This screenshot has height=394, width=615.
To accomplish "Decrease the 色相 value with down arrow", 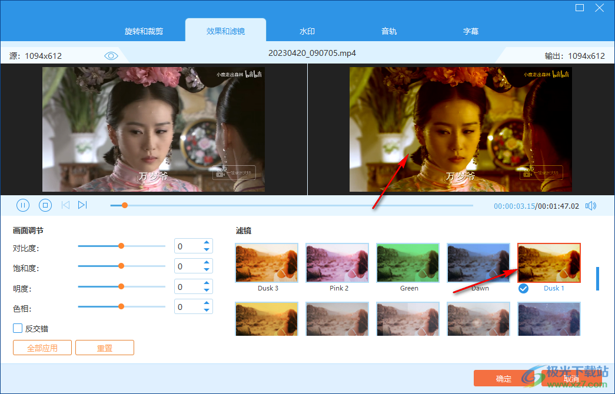I will click(x=207, y=310).
